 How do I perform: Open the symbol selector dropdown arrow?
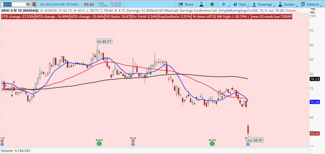pos(28,4)
